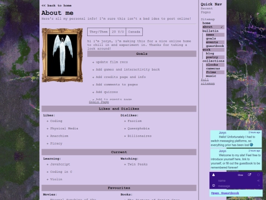Click 'Coding in C' under Learning

click(x=61, y=172)
